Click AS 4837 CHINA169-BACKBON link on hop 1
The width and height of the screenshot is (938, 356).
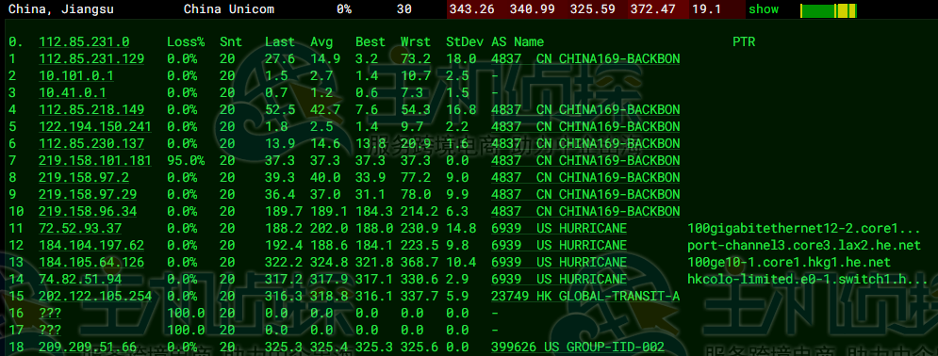585,58
